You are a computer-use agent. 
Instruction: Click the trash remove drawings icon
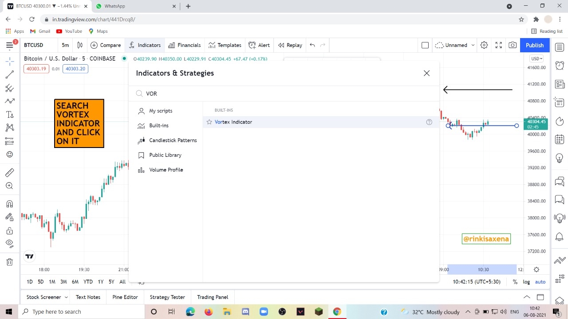[9, 262]
